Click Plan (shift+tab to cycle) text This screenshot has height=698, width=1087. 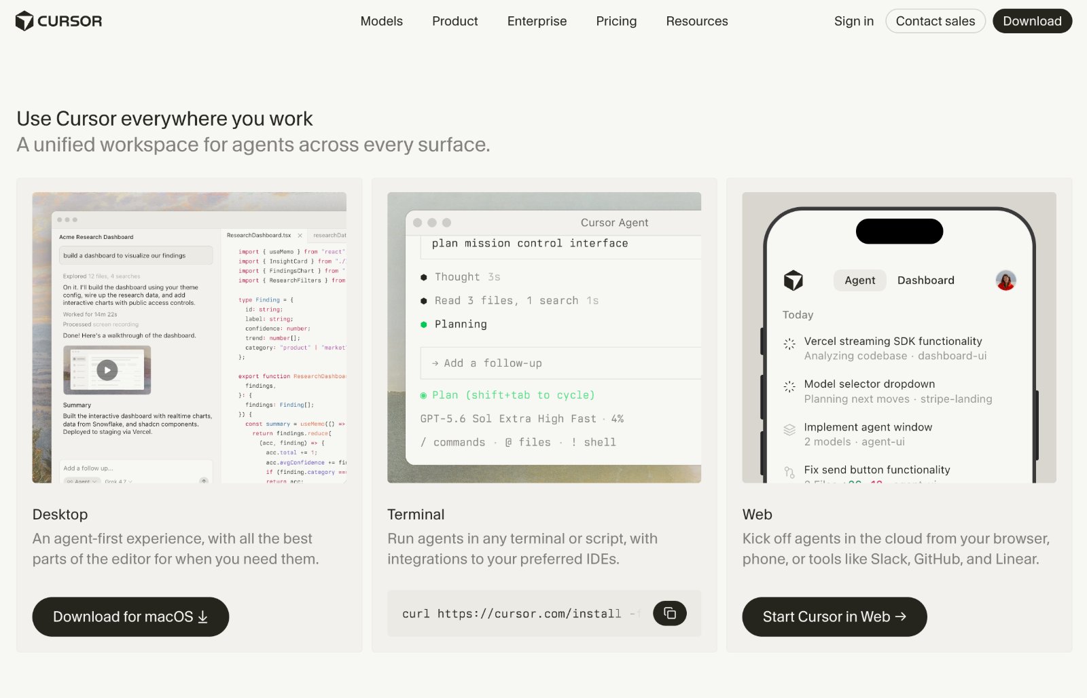click(513, 395)
